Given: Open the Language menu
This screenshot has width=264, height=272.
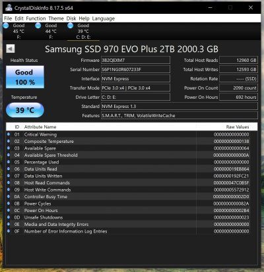Looking at the screenshot, I should point(104,18).
